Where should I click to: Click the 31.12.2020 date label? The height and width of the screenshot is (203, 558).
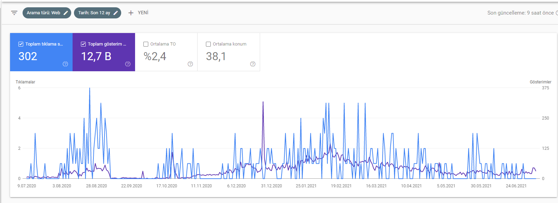[272, 186]
